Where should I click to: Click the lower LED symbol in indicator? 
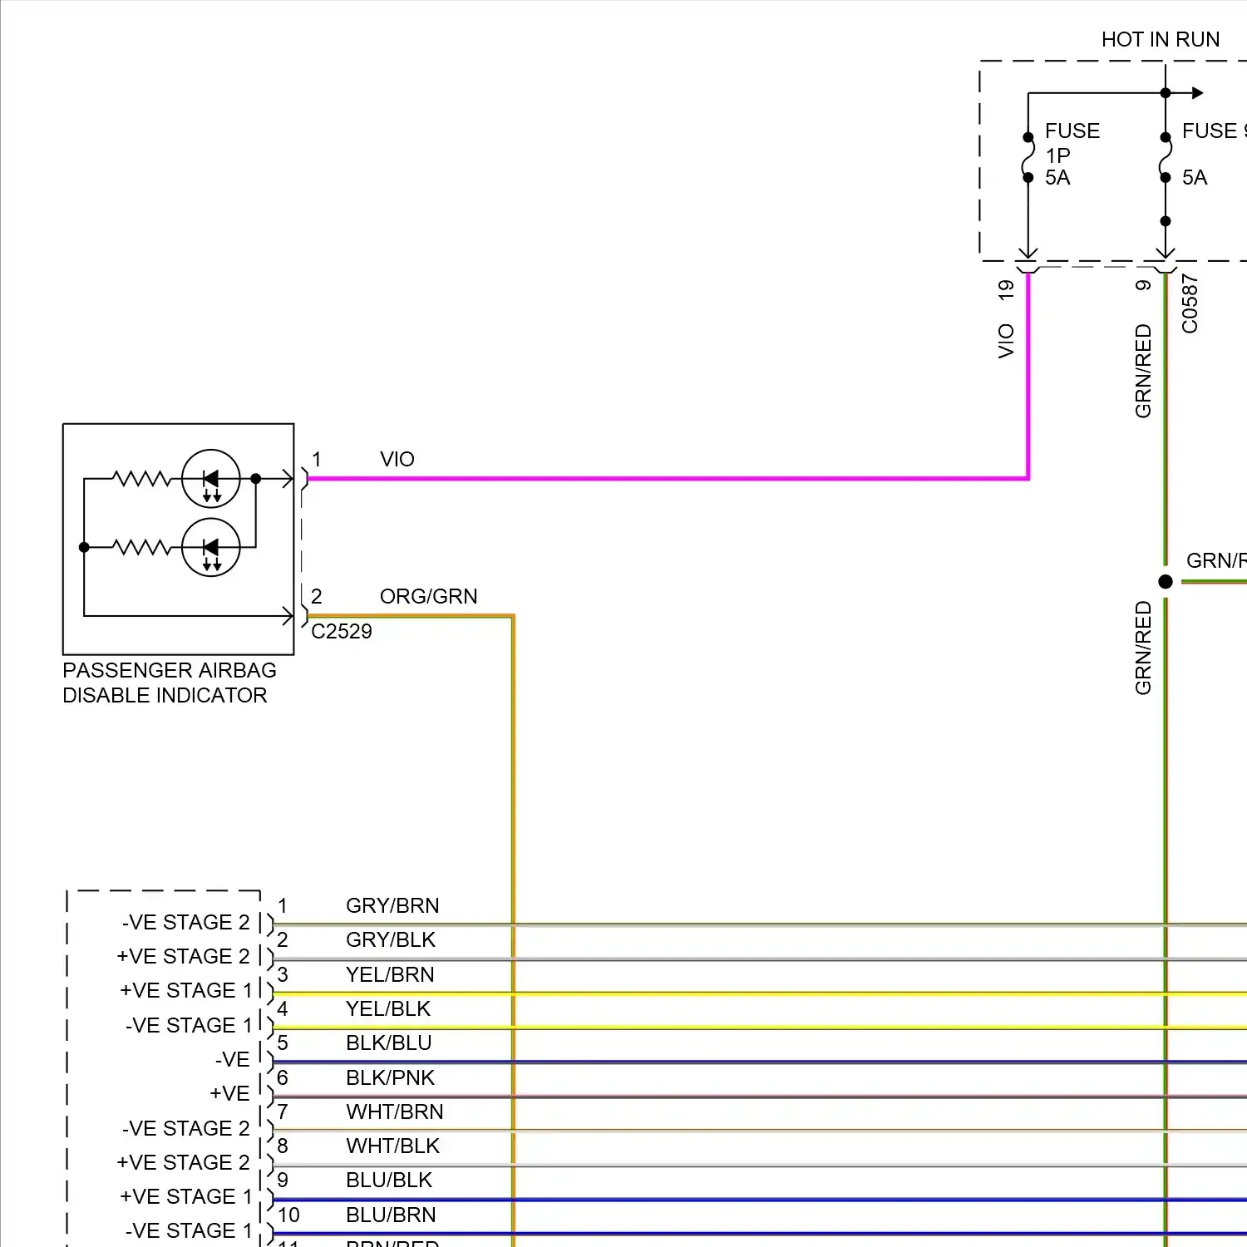211,548
